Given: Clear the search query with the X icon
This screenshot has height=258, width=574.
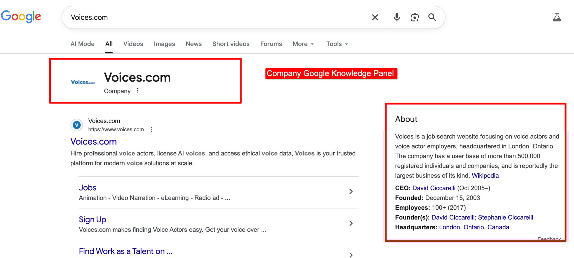Looking at the screenshot, I should point(375,18).
